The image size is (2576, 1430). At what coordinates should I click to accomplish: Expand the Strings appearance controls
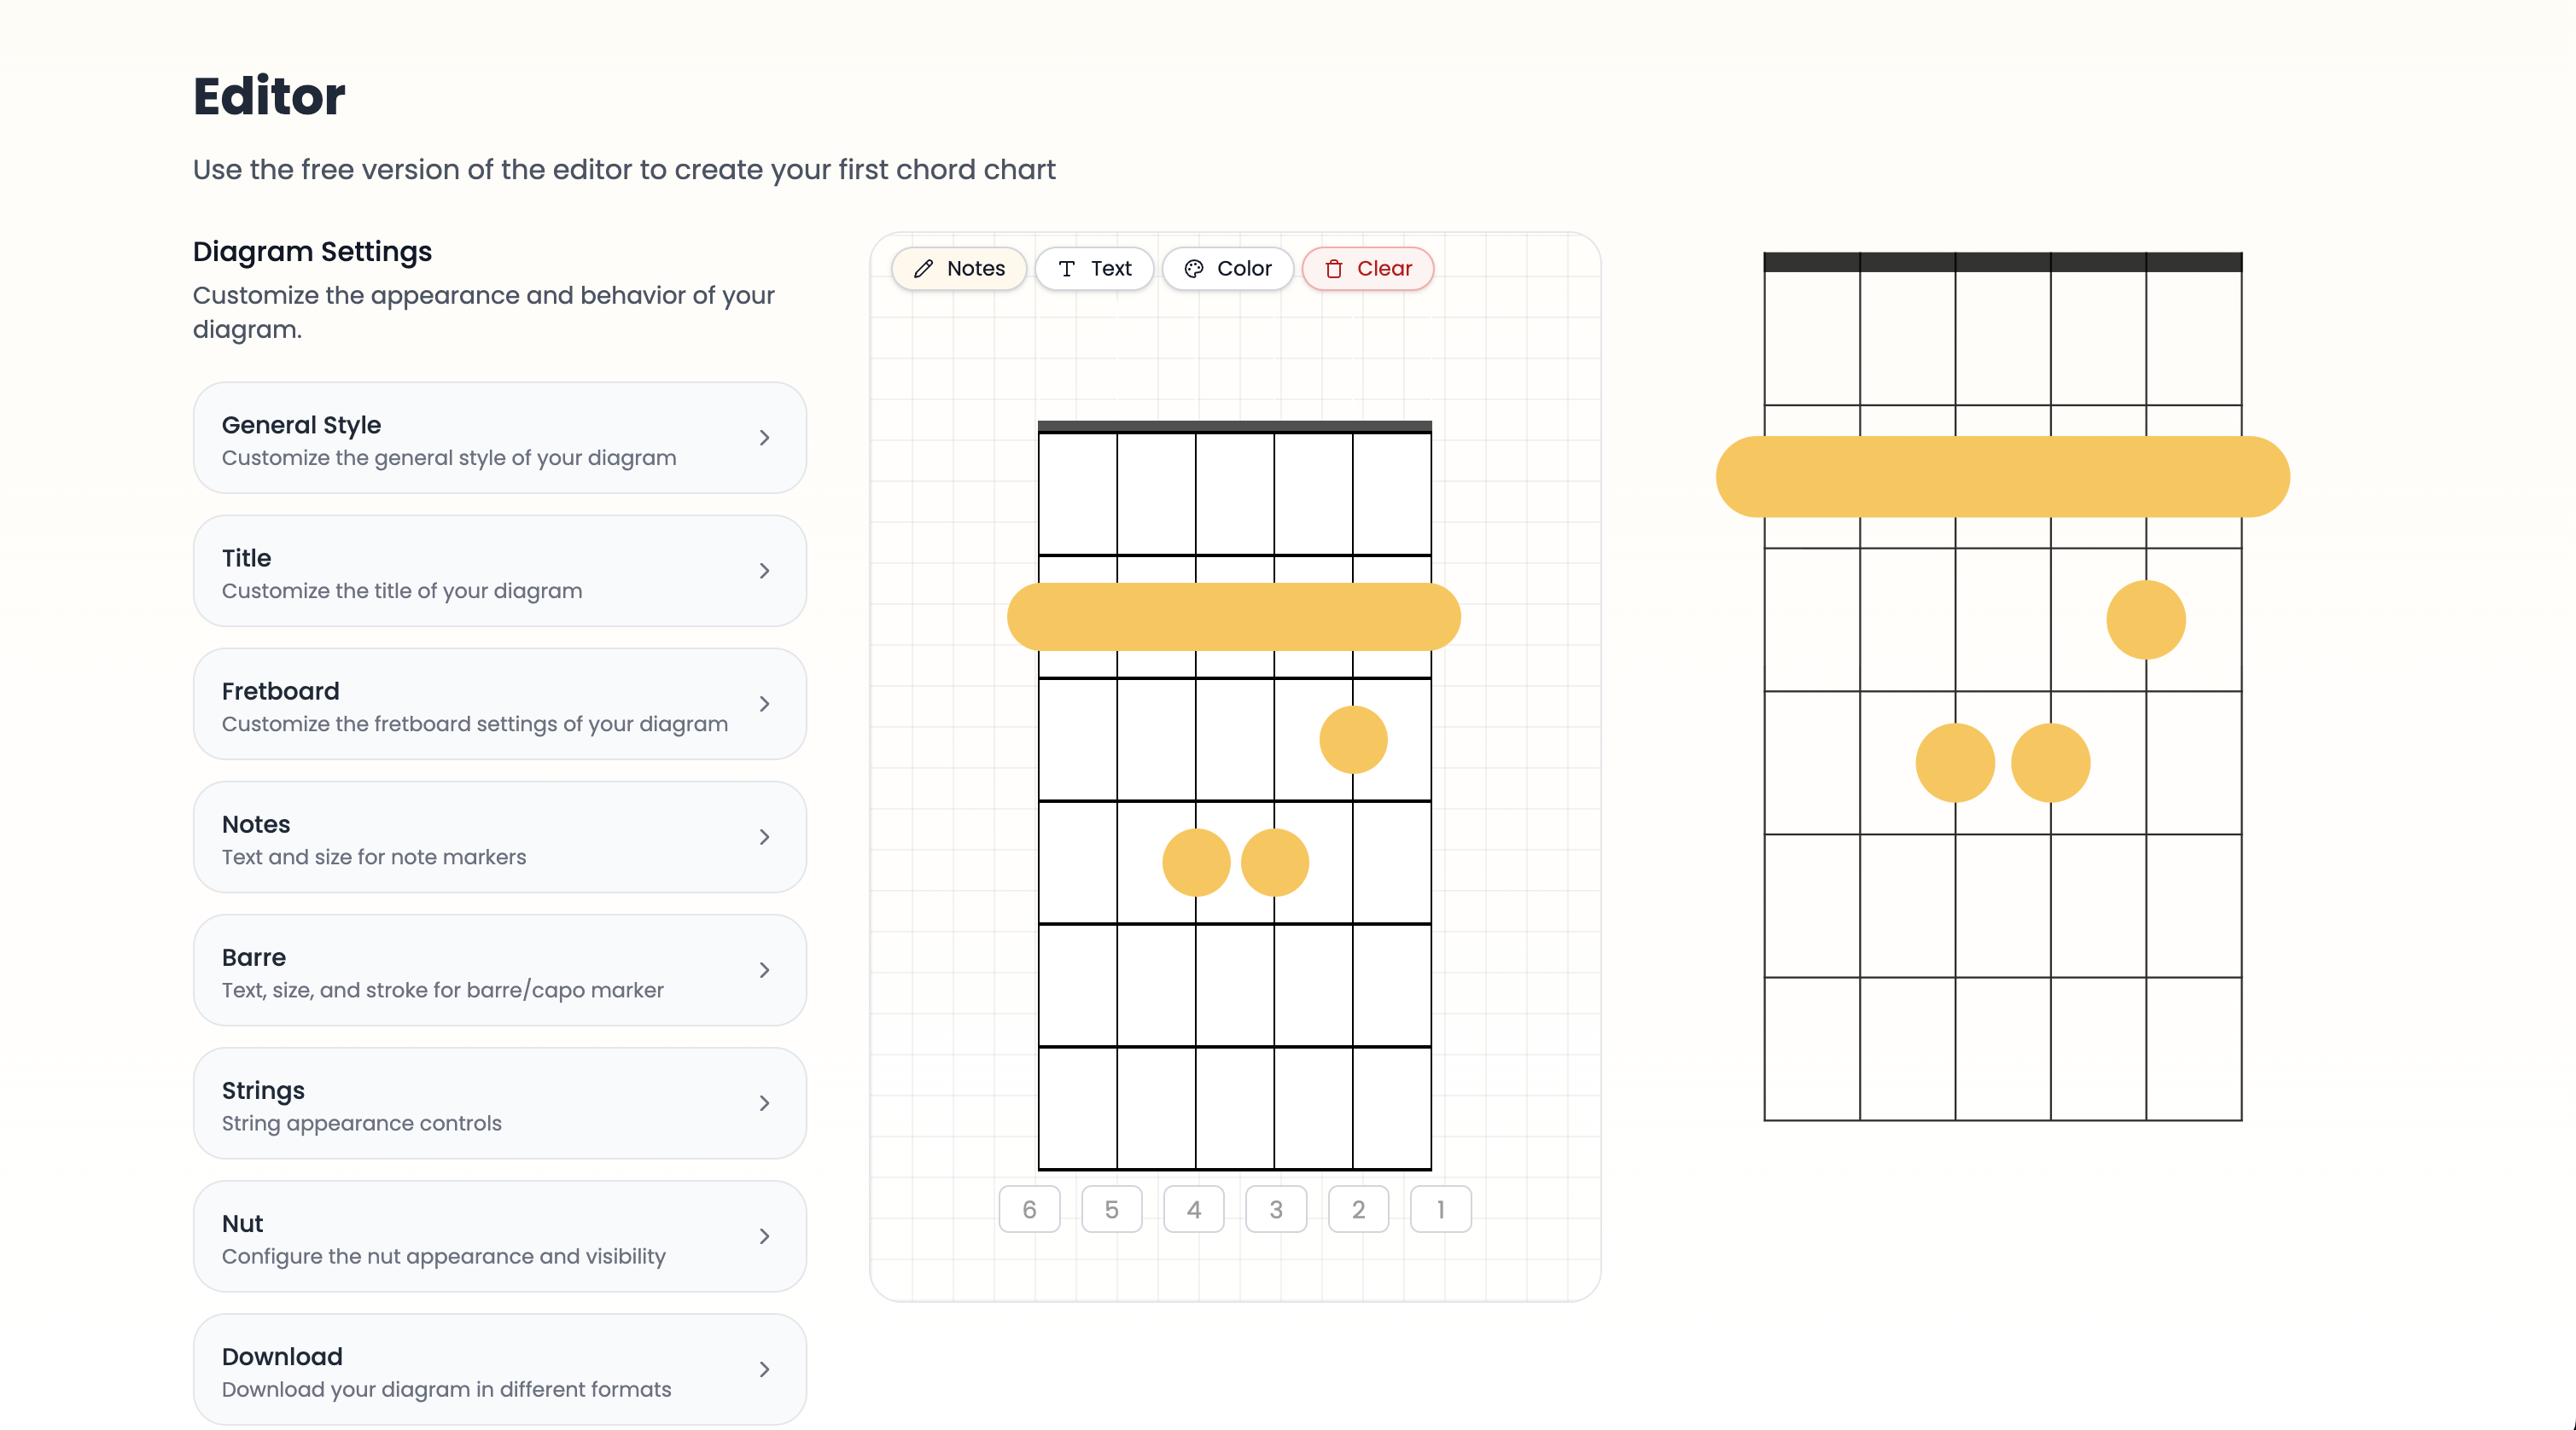click(499, 1103)
